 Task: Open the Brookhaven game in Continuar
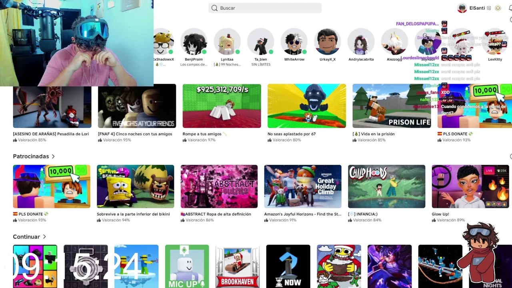[238, 266]
